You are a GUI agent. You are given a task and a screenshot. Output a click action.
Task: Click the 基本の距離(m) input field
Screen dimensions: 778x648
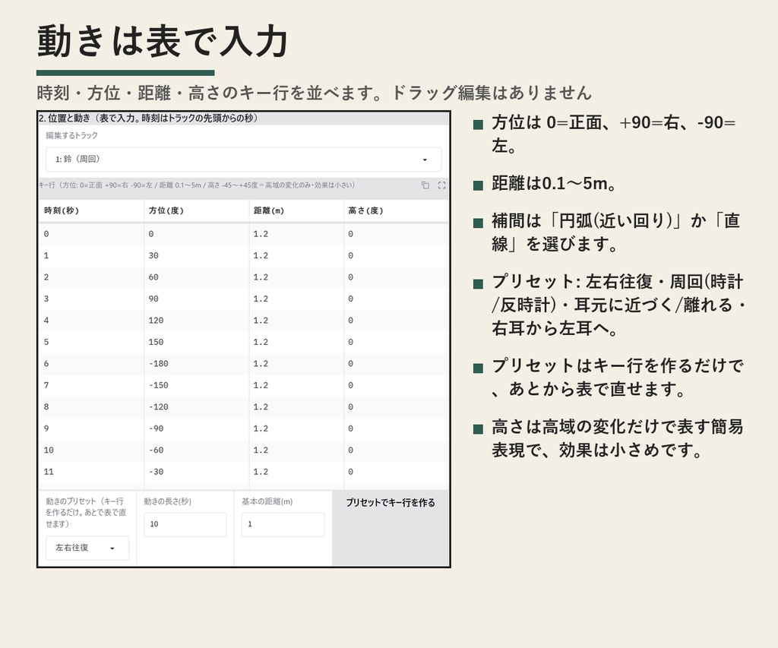pyautogui.click(x=283, y=524)
